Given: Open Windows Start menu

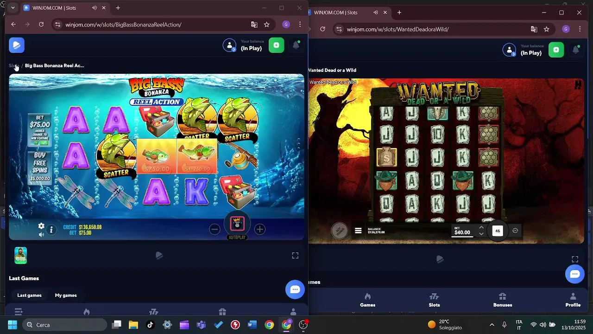Looking at the screenshot, I should click(13, 325).
